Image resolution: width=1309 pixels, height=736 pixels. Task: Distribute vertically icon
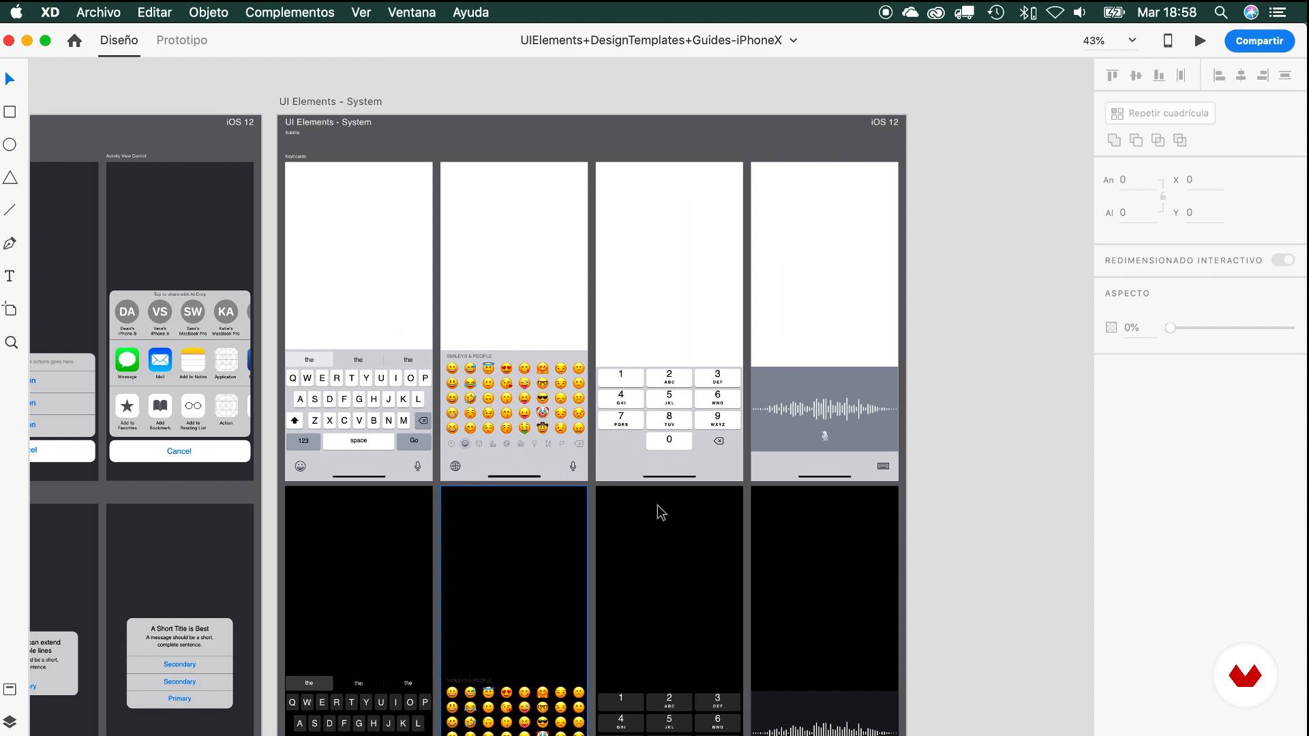1285,75
